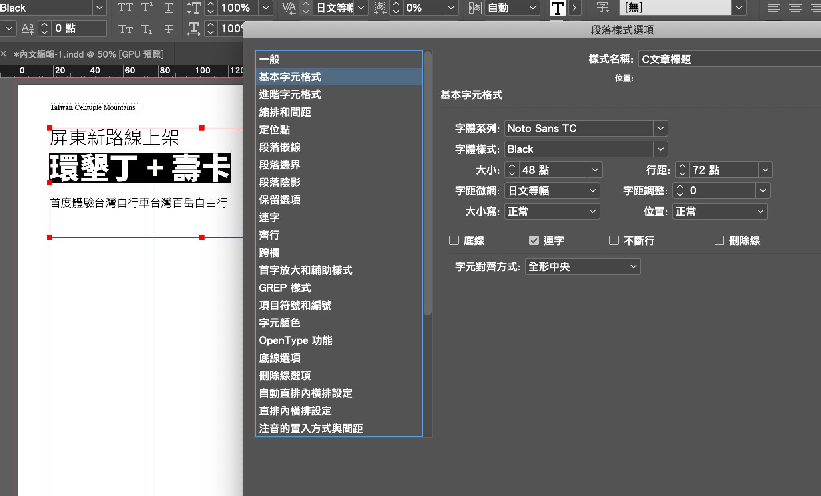The width and height of the screenshot is (821, 496).
Task: Expand the 字體樣式 Black dropdown
Action: (660, 149)
